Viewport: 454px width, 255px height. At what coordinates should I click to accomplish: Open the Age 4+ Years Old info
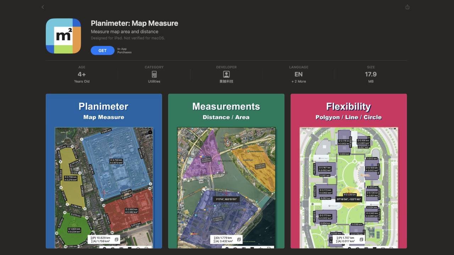point(82,74)
